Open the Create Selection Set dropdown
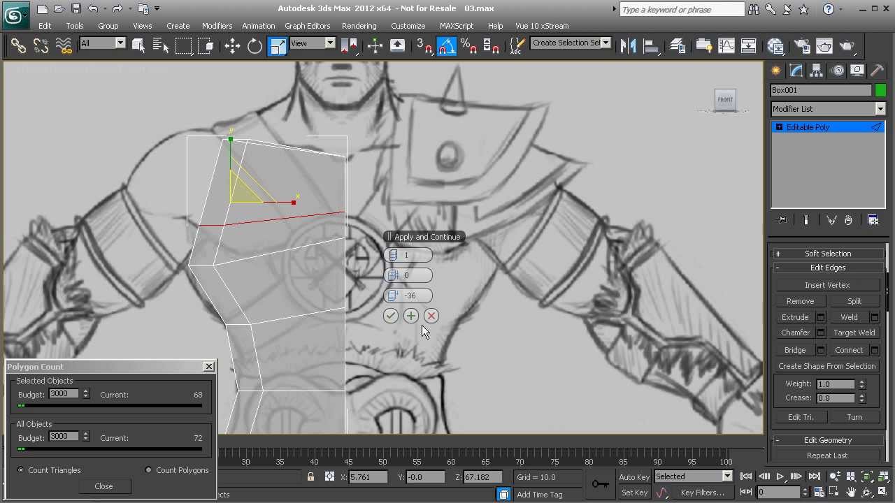The image size is (895, 503). coord(571,43)
